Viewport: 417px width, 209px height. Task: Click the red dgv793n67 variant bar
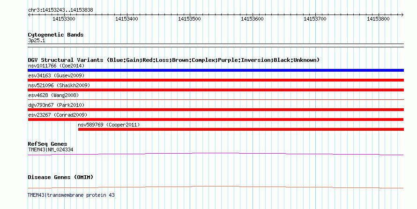click(216, 110)
